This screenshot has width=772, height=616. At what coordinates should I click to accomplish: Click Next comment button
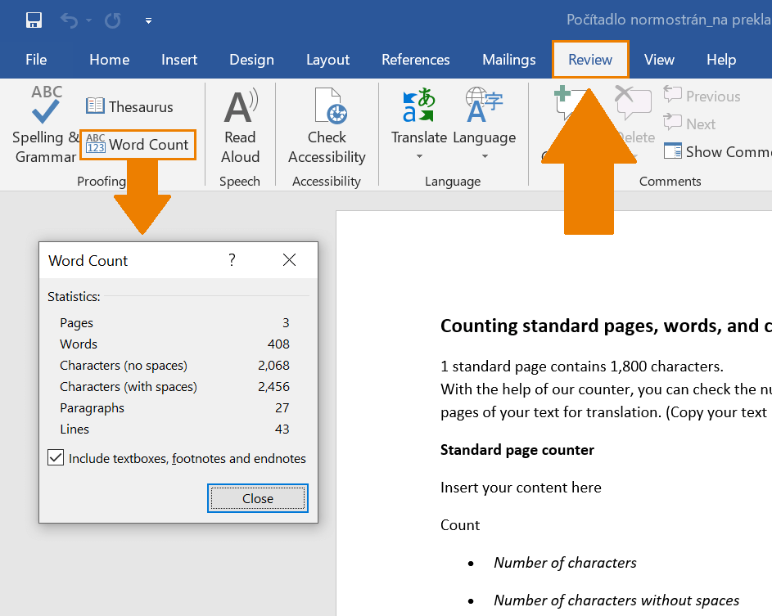click(689, 124)
